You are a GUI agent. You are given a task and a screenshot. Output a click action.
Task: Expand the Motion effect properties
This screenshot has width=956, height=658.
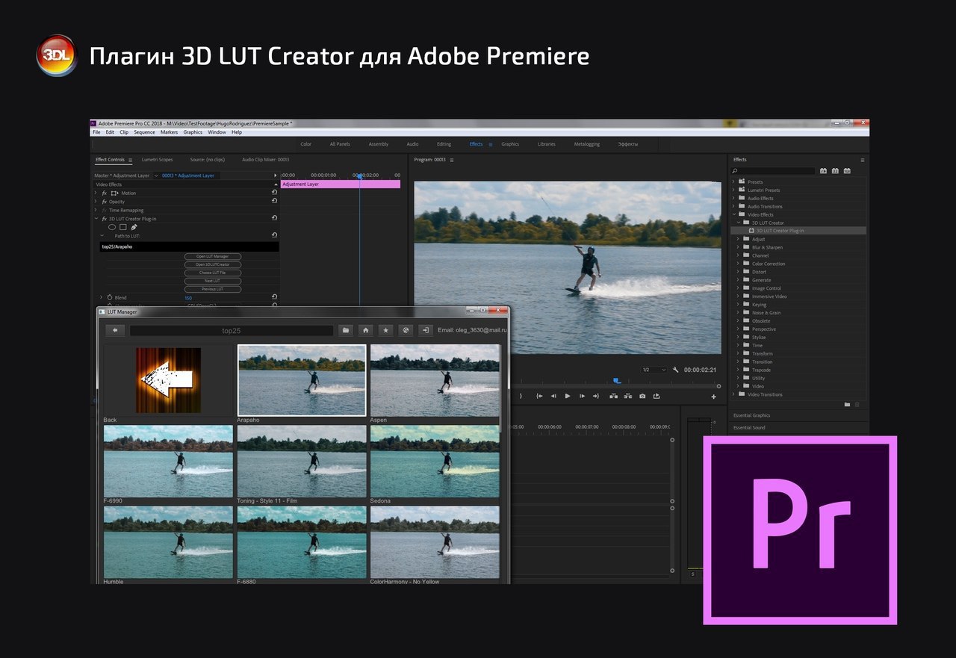(x=96, y=193)
